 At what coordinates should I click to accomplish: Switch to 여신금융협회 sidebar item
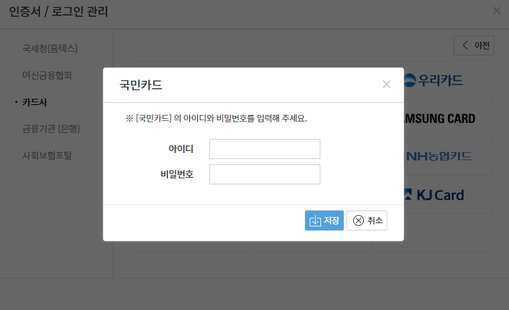point(47,75)
